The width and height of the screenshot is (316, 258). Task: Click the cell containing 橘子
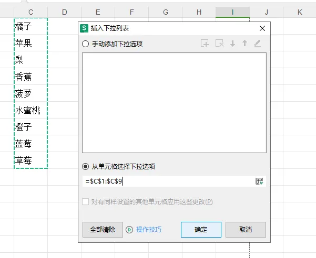point(30,26)
